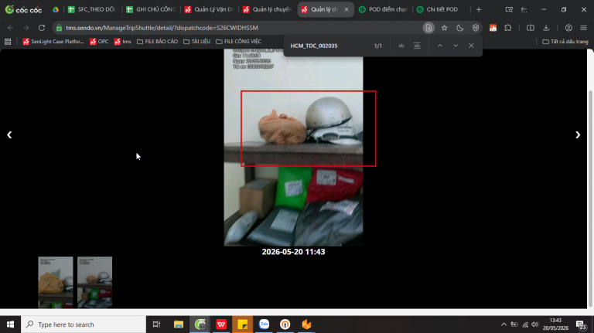Click the taskbar search box
This screenshot has width=594, height=333.
pyautogui.click(x=84, y=325)
